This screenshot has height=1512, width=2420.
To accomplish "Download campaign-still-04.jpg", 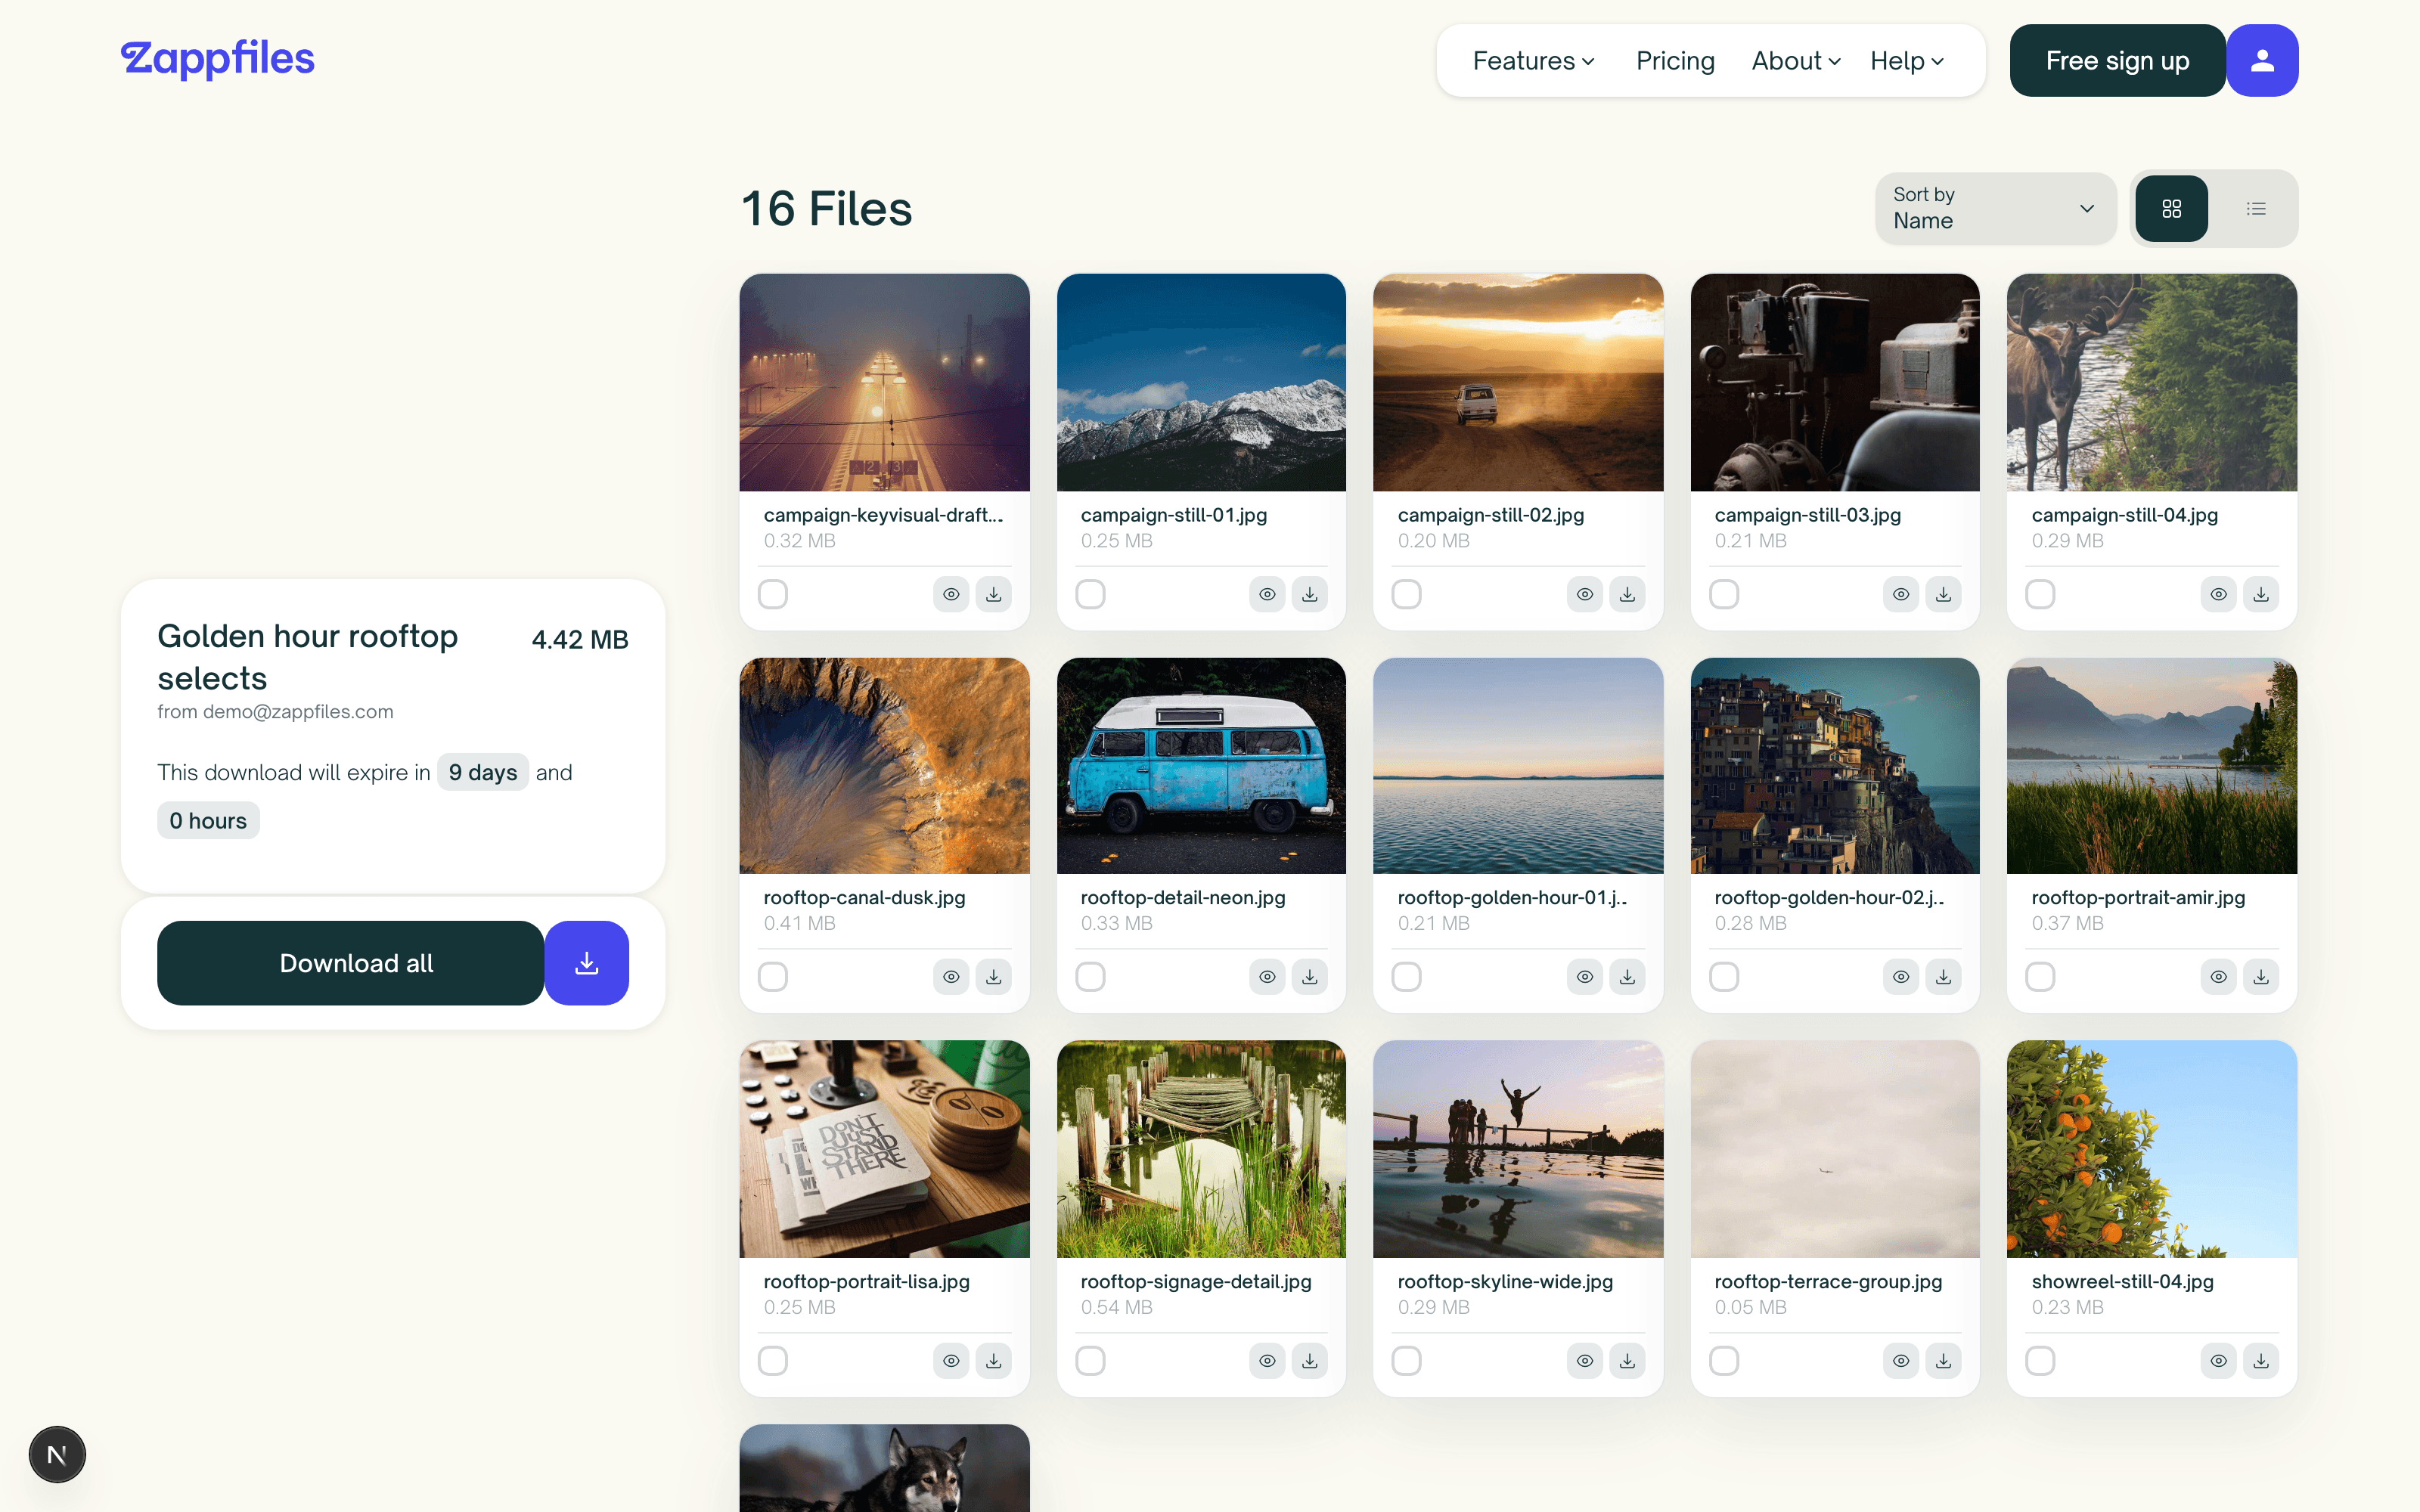I will pyautogui.click(x=2260, y=594).
